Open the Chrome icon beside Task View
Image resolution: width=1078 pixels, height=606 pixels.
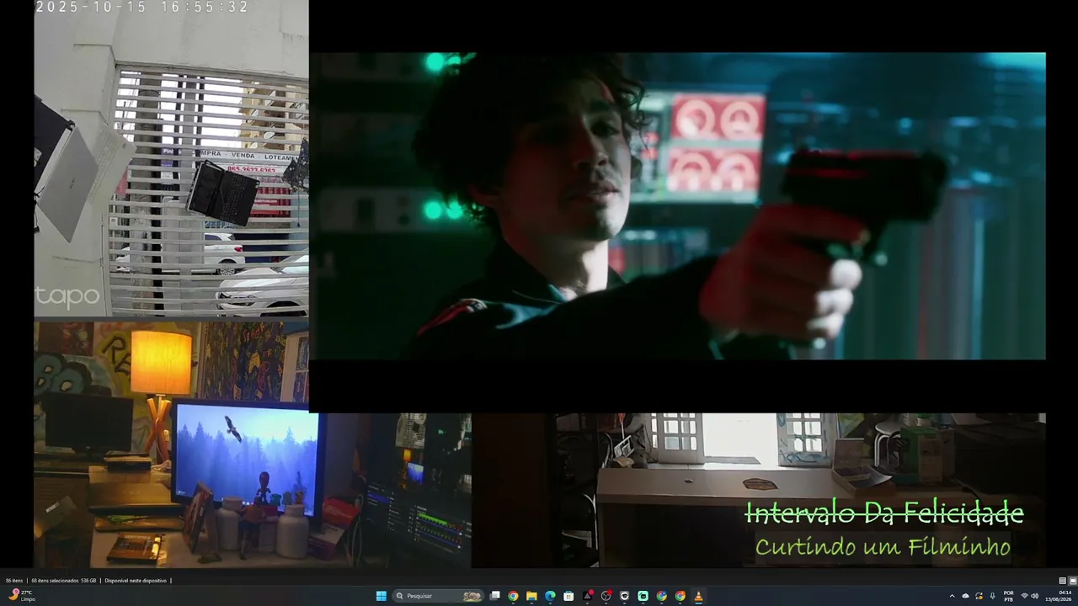[x=513, y=596]
